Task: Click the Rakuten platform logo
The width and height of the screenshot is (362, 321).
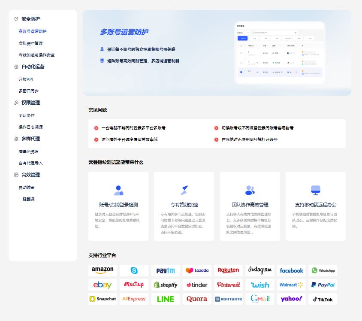Action: tap(228, 270)
